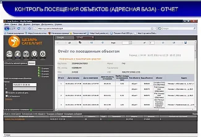201x137 pixels.
Task: Reload the page with the refresh icon
Action: pyautogui.click(x=19, y=29)
